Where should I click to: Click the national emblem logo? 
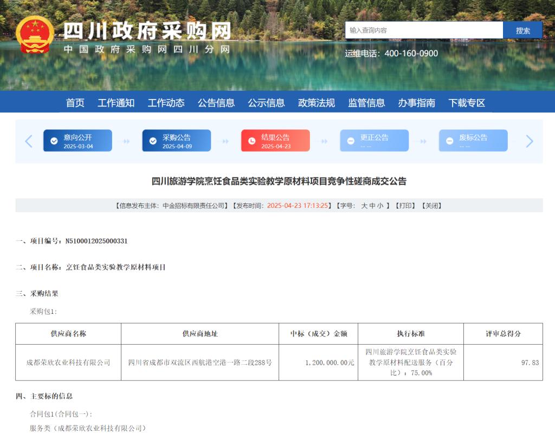35,35
